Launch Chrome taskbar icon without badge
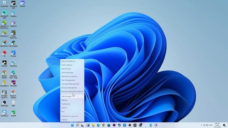This screenshot has width=228, height=128. click(104, 125)
